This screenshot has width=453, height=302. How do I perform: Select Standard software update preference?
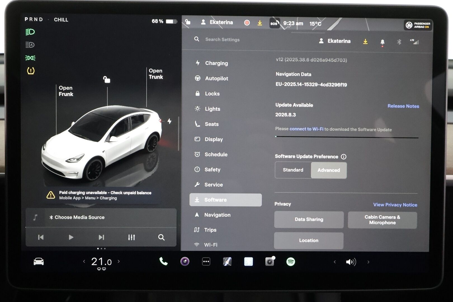[293, 170]
